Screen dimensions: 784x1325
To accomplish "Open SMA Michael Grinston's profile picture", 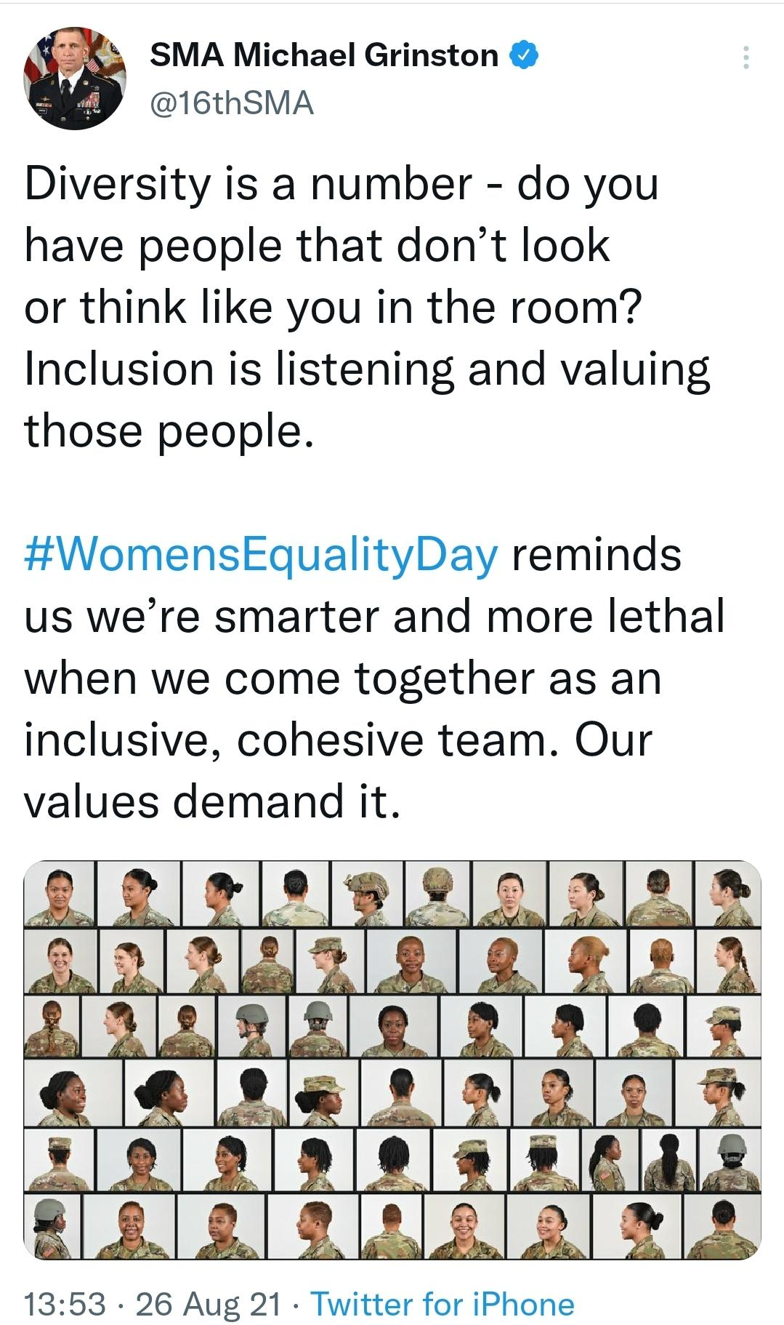I will click(75, 79).
